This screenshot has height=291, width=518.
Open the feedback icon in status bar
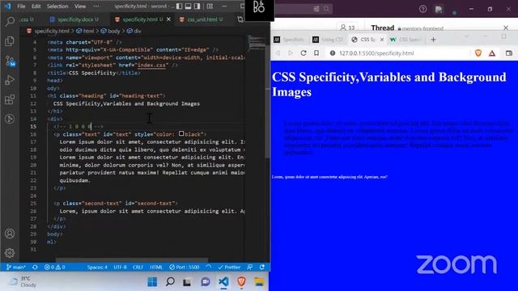pyautogui.click(x=250, y=268)
